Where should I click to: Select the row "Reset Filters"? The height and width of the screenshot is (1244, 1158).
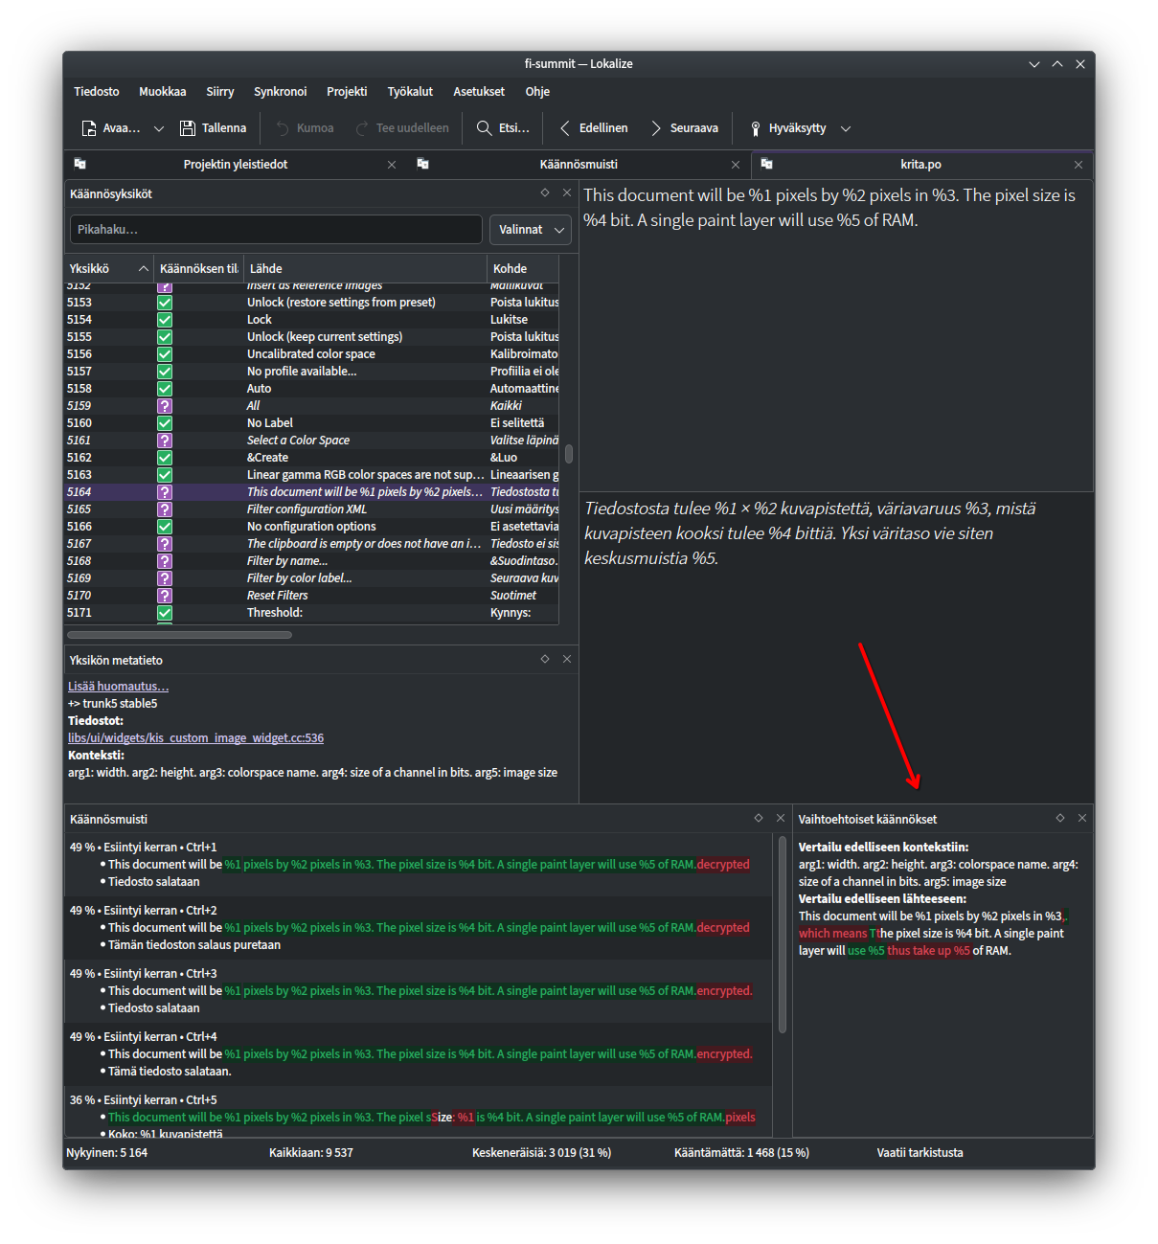click(x=312, y=596)
